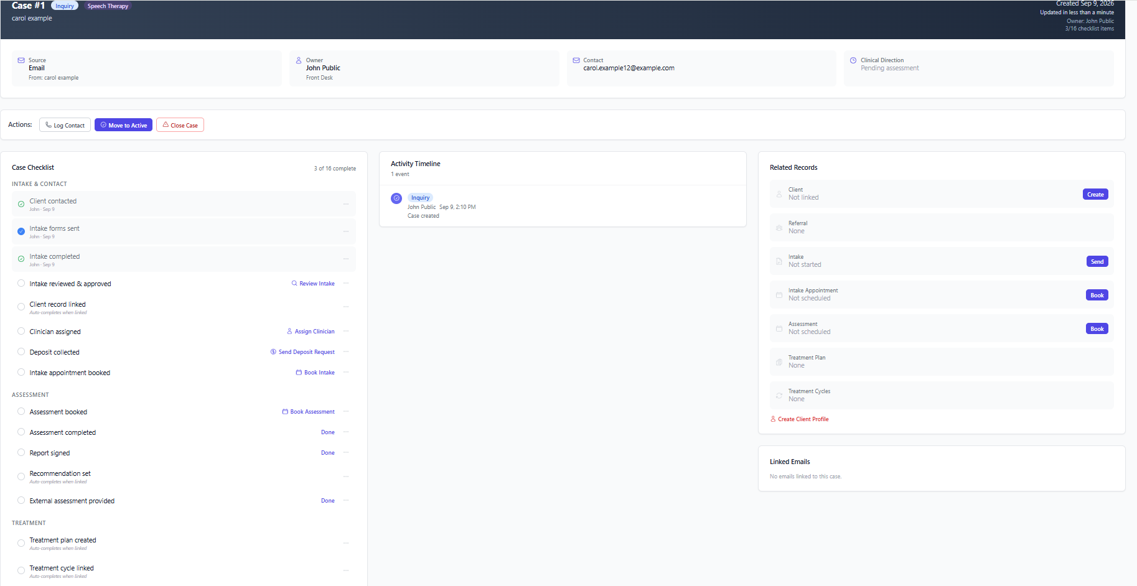This screenshot has height=586, width=1137.
Task: Click the calendar icon in Assessment record row
Action: click(x=779, y=328)
